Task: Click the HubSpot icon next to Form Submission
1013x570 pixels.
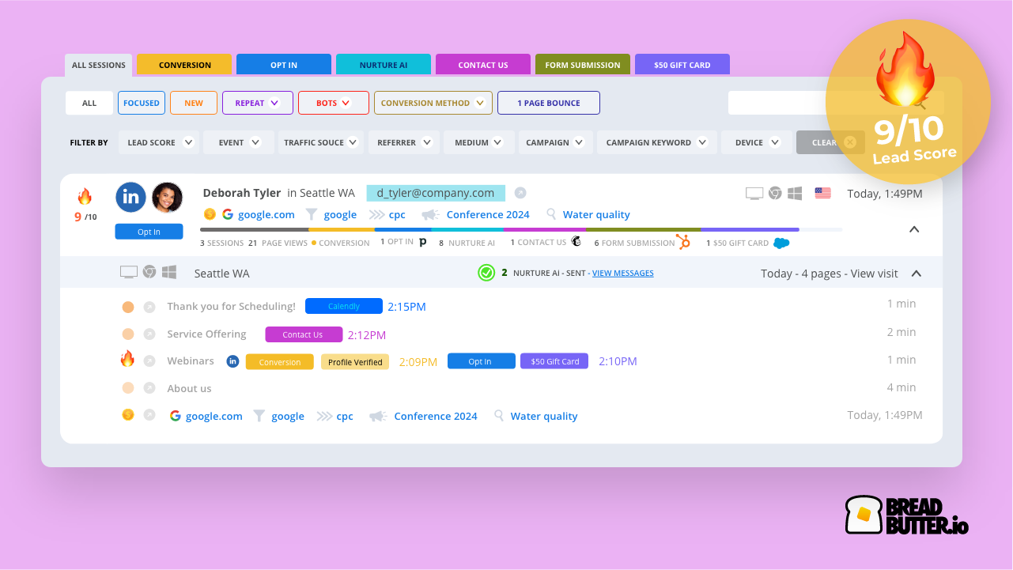Action: coord(683,242)
